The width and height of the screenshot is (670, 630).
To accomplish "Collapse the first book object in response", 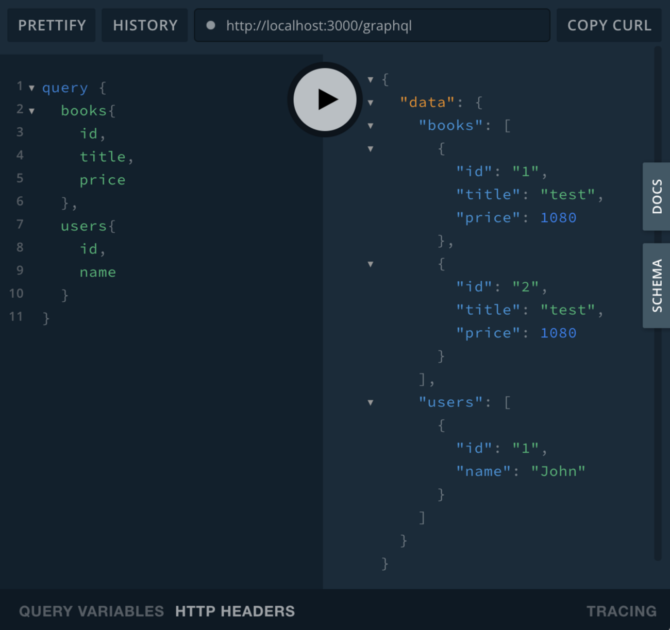I will (x=371, y=149).
